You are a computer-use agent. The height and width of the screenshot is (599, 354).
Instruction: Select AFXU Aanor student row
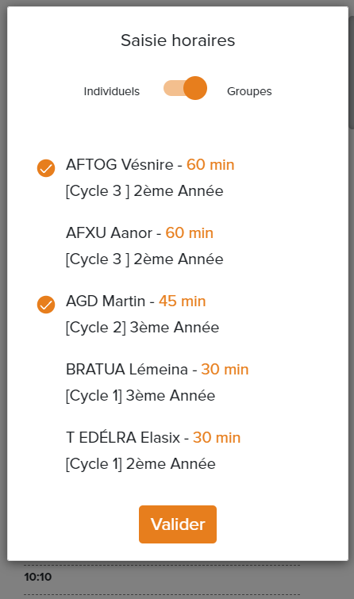(178, 246)
